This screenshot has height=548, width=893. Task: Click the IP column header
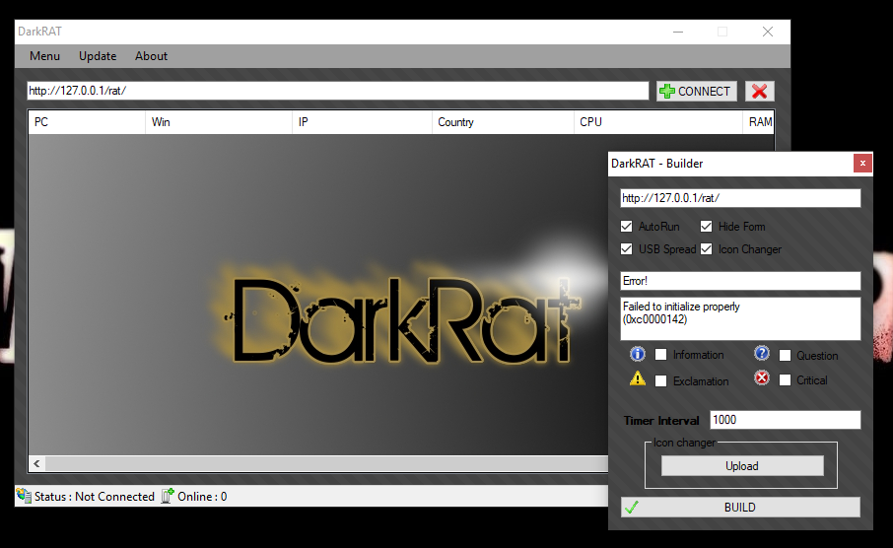pos(362,122)
